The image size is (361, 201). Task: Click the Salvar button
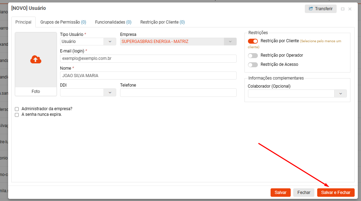(x=280, y=193)
